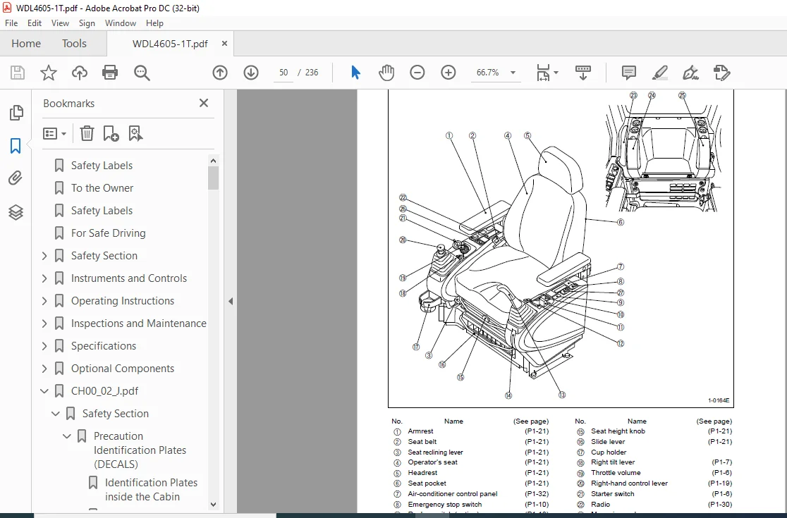Click the Fit page width tool icon
The width and height of the screenshot is (787, 518).
click(x=543, y=73)
